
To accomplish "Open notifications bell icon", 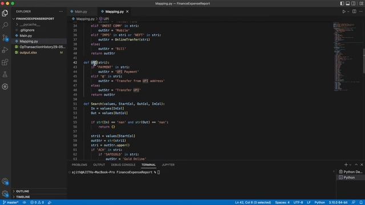I will pos(361,203).
